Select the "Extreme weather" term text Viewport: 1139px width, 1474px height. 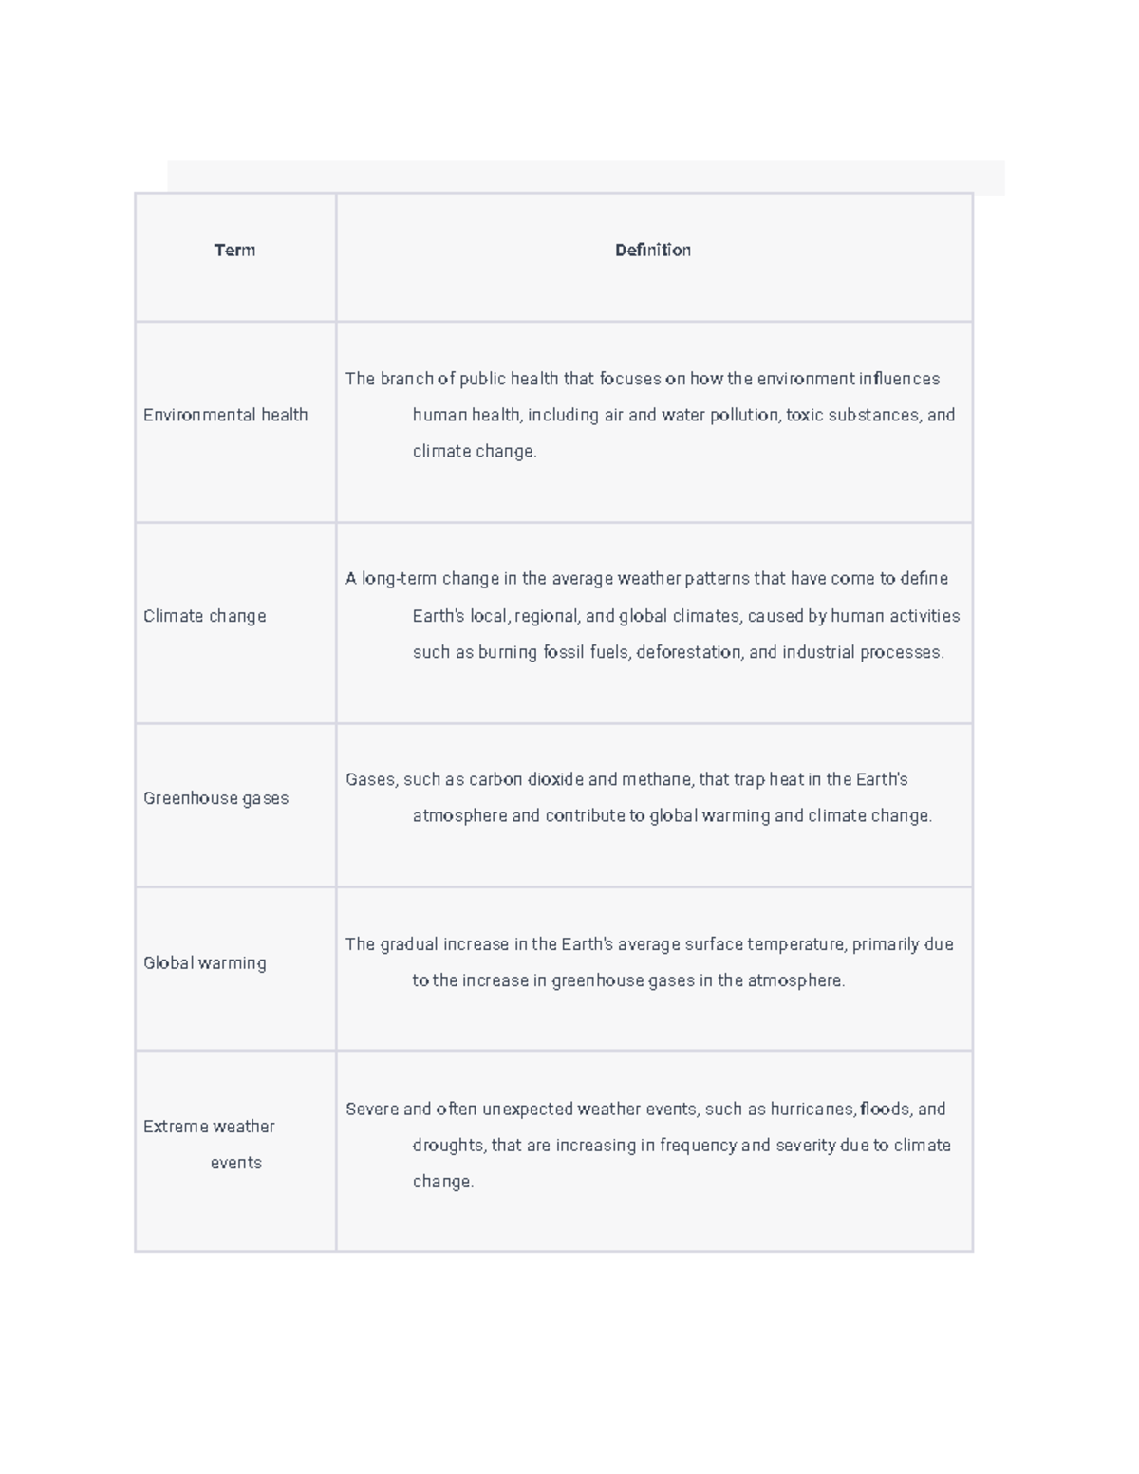coord(210,1127)
